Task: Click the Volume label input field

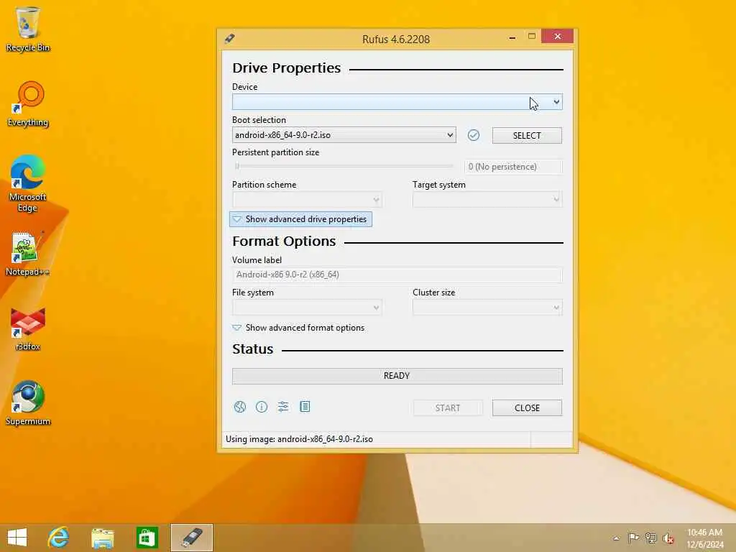Action: 397,275
